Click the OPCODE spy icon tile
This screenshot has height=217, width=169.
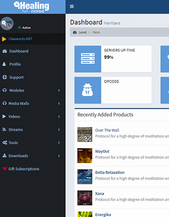pos(88,90)
